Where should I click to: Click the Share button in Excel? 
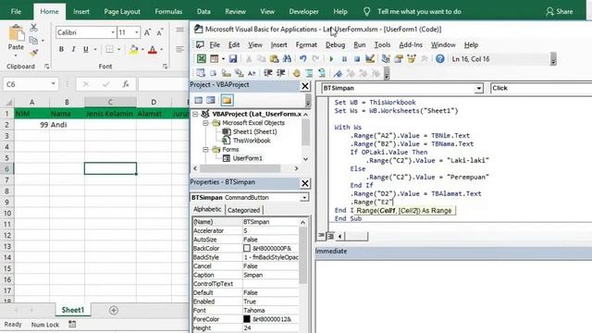click(x=560, y=12)
